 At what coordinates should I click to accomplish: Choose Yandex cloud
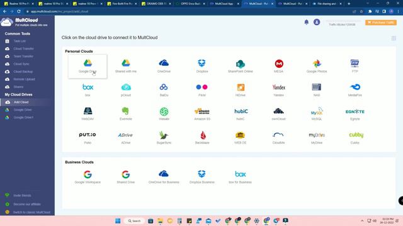click(278, 90)
